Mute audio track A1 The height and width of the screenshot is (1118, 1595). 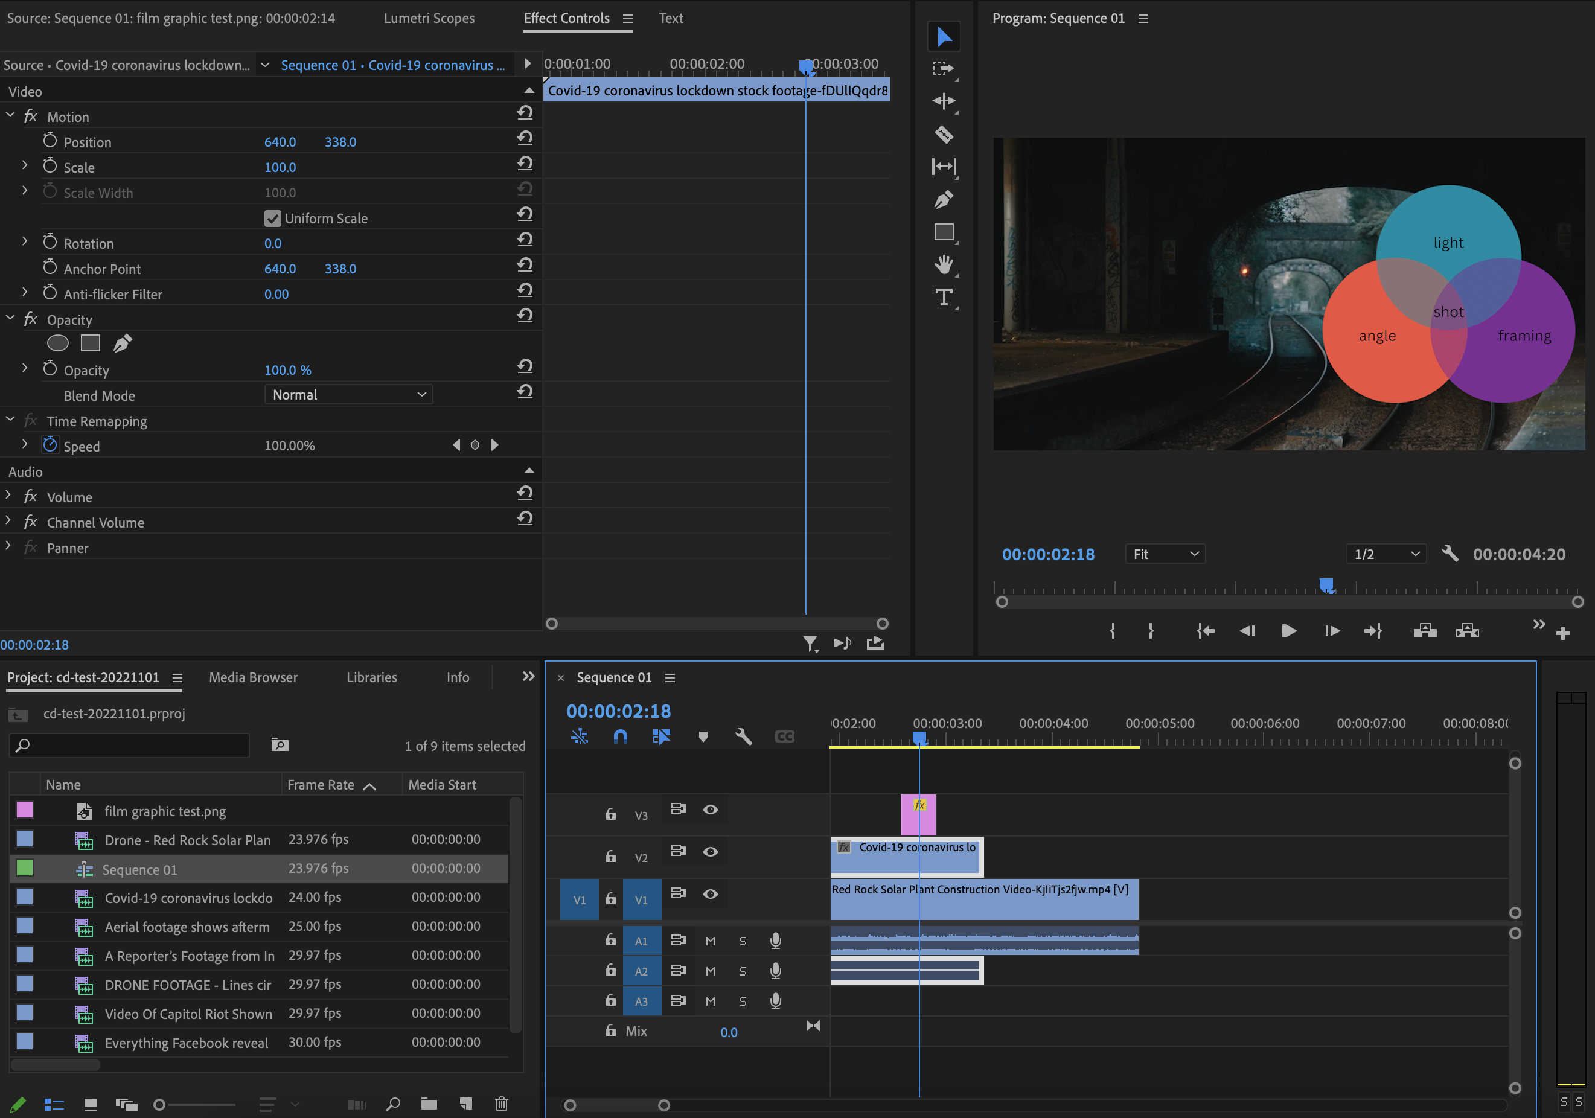pyautogui.click(x=710, y=941)
